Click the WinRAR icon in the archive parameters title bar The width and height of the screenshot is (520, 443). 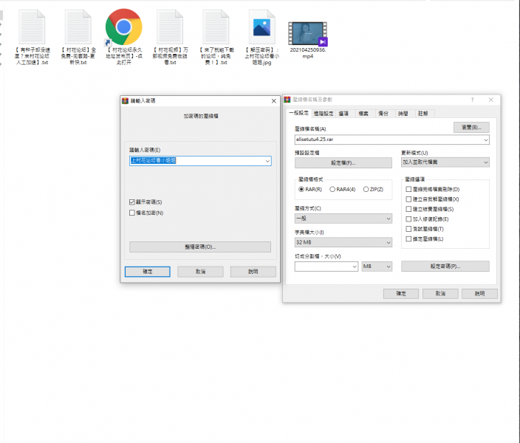287,99
